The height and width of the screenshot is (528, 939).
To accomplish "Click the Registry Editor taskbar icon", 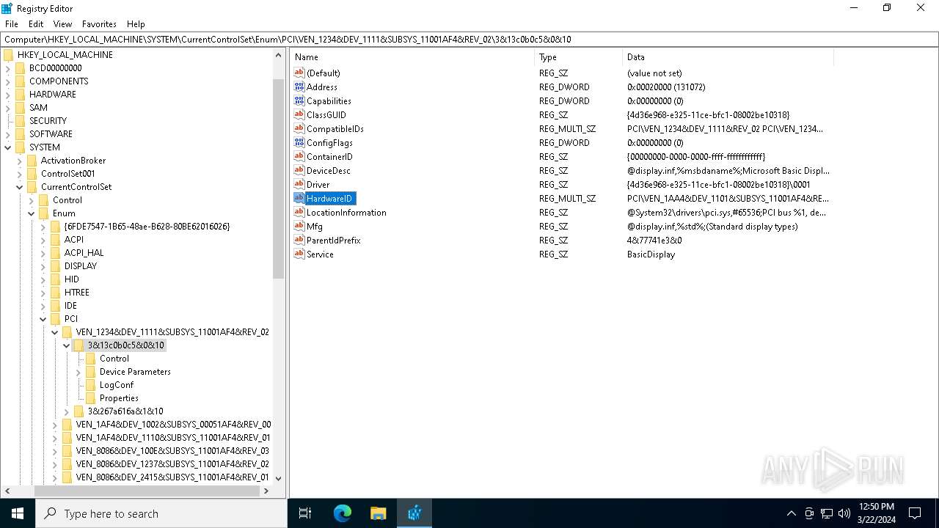I will coord(414,513).
